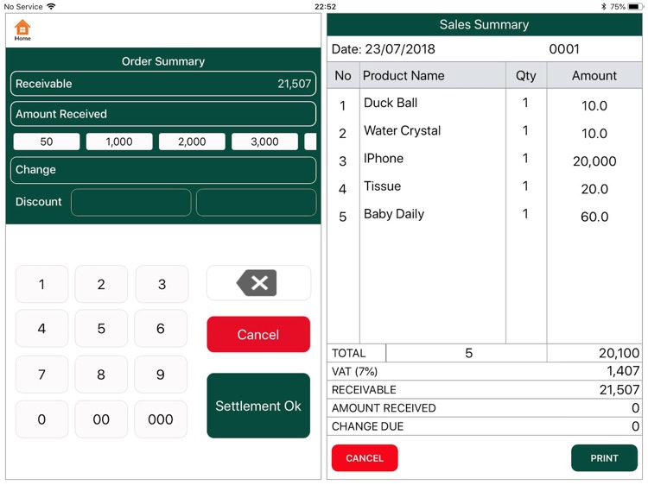The image size is (648, 485).
Task: Tap keypad digit 1
Action: point(41,284)
